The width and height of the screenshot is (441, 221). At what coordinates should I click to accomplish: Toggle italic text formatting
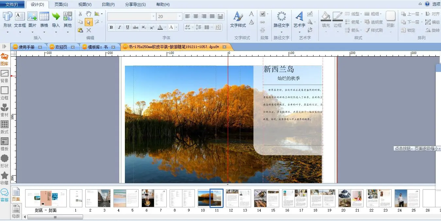coord(119,27)
